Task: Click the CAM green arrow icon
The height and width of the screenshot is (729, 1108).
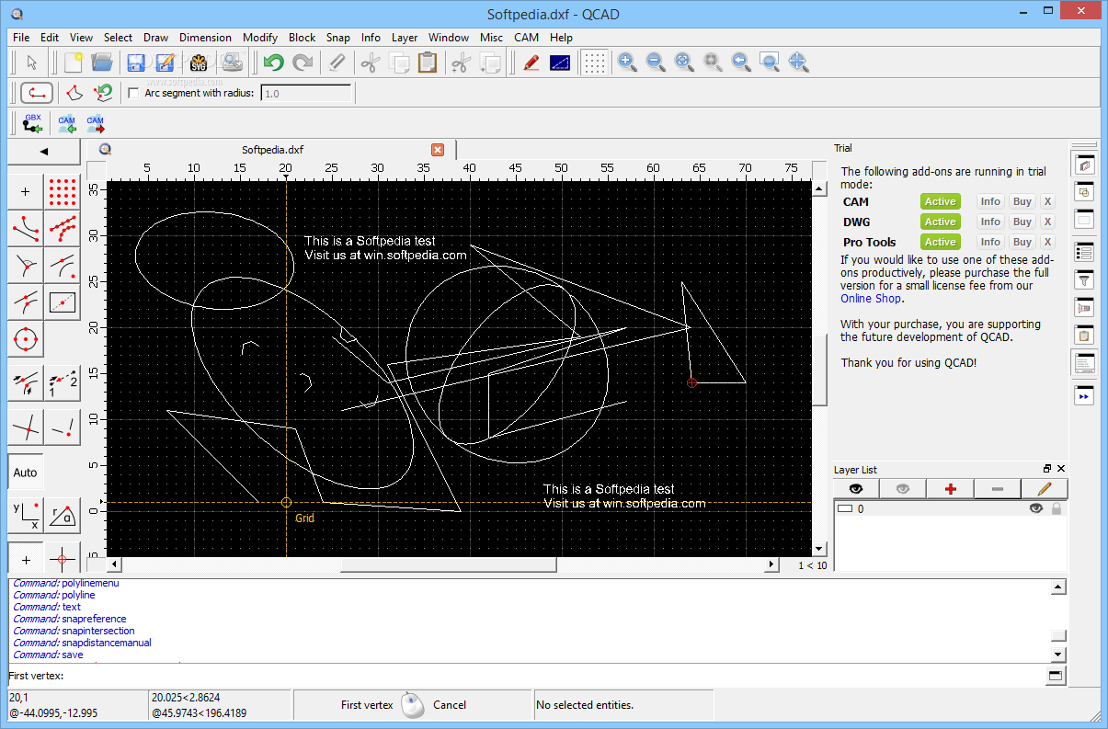Action: point(67,124)
